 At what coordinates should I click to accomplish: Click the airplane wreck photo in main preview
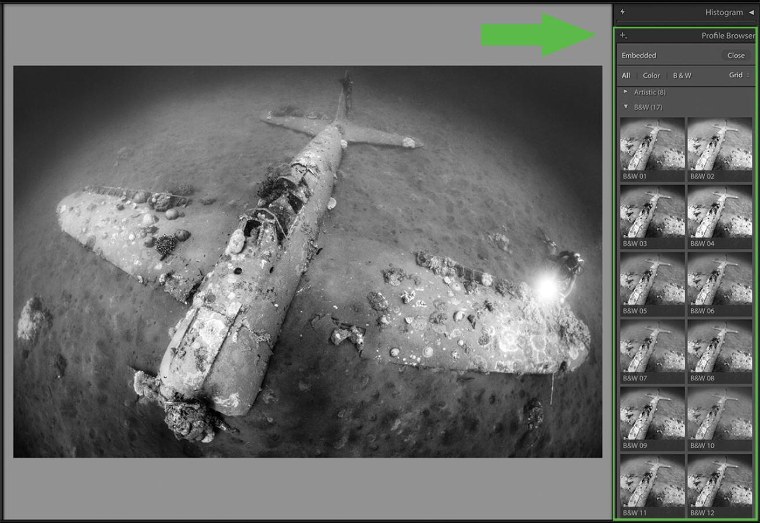click(x=307, y=261)
